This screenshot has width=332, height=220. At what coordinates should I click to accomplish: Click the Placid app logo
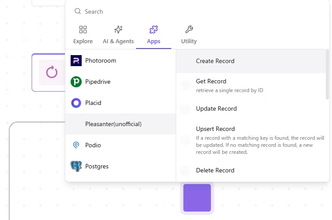[76, 103]
